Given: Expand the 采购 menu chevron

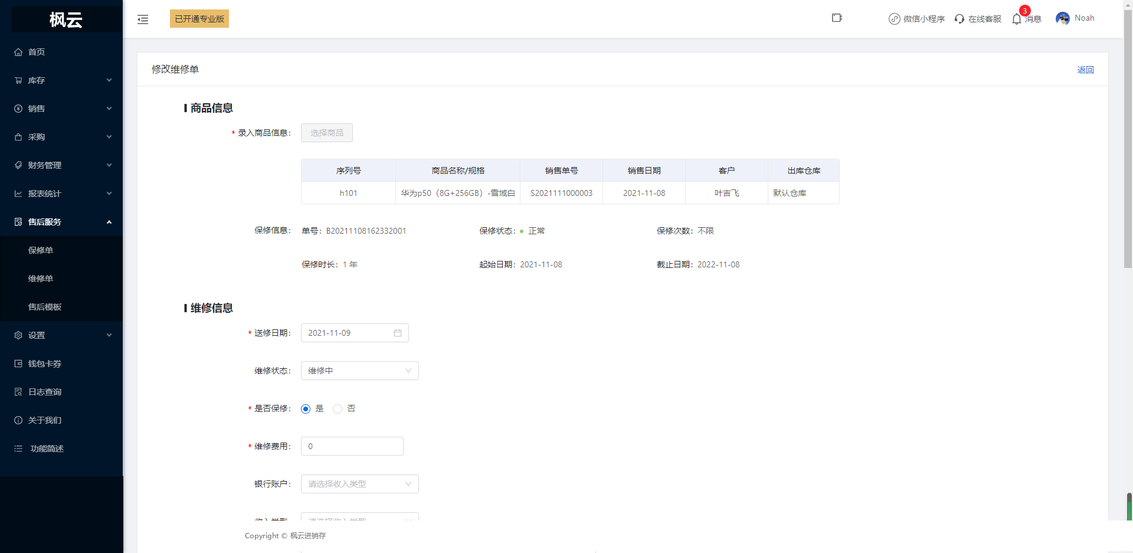Looking at the screenshot, I should [109, 137].
